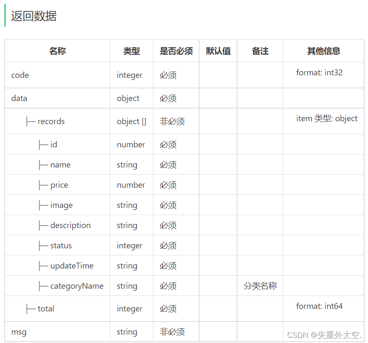This screenshot has width=368, height=343.
Task: Click the records field name
Action: pos(51,121)
